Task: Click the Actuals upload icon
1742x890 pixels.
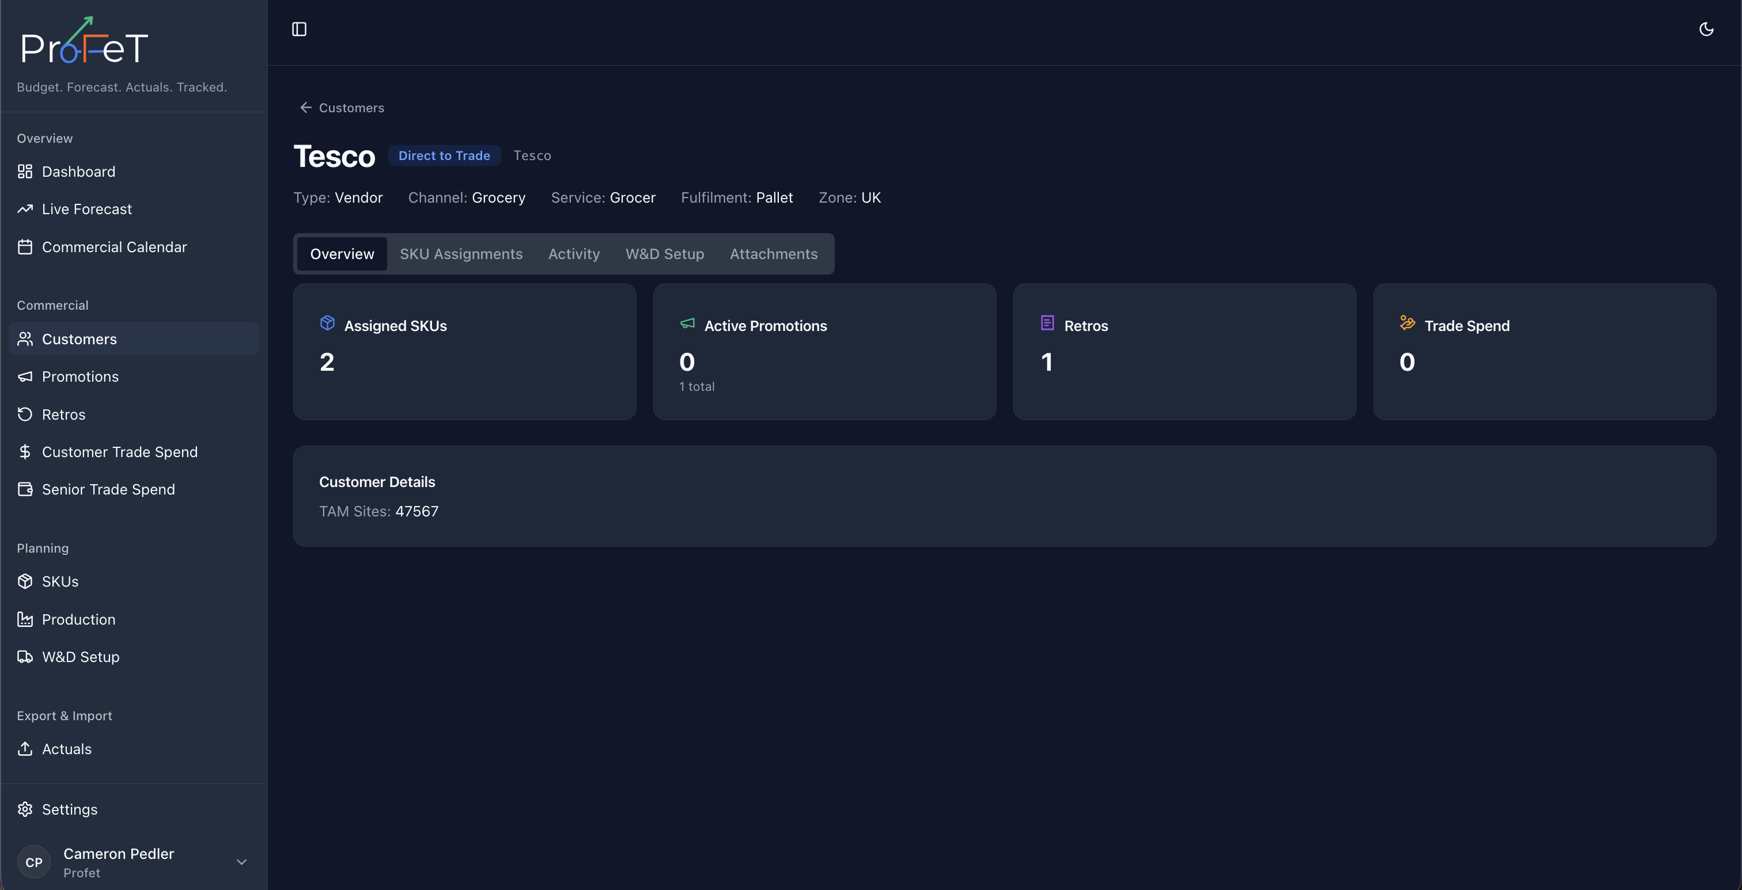Action: [25, 749]
